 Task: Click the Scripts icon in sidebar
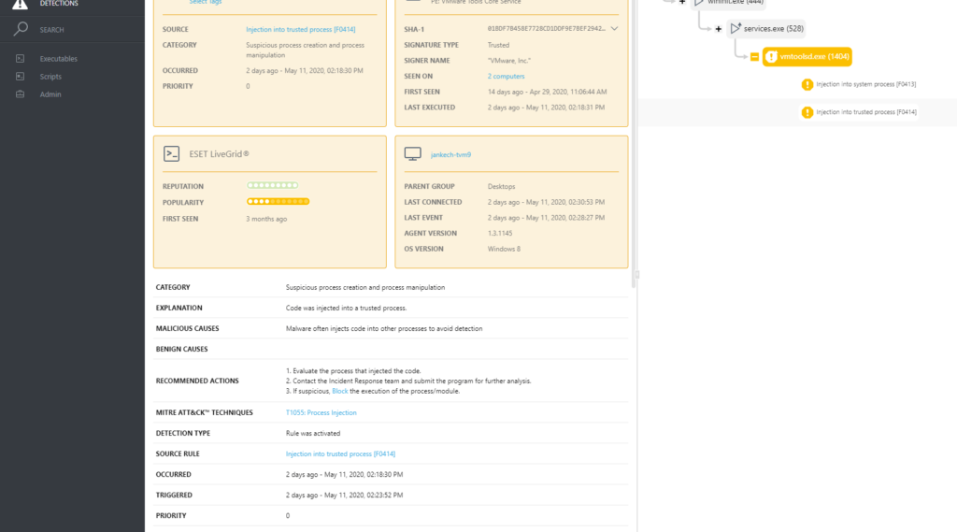click(x=20, y=77)
